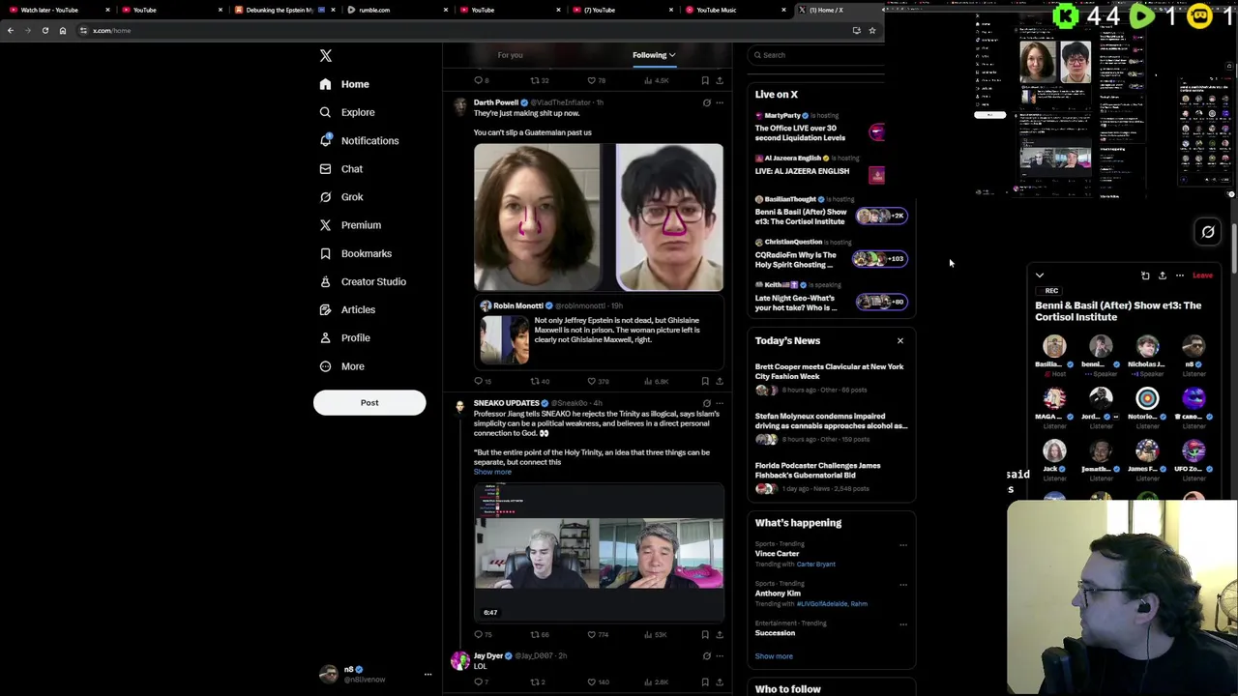
Task: Open the Notorio… target avatar in the space
Action: [1147, 398]
